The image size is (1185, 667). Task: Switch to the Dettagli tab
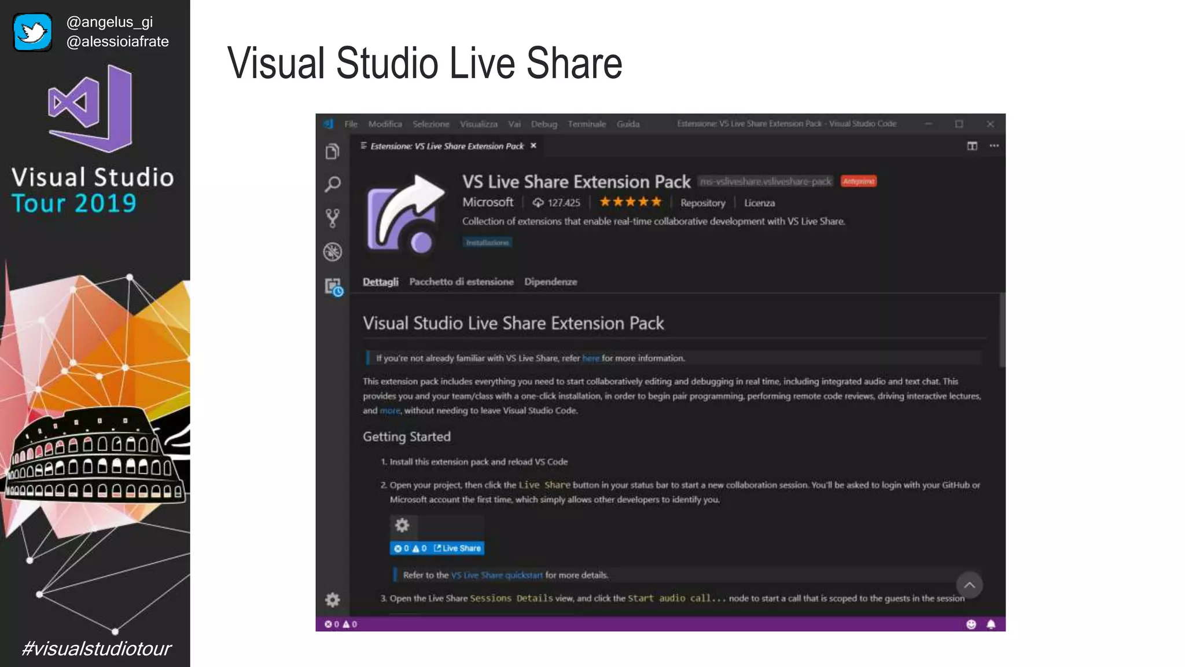pos(380,282)
